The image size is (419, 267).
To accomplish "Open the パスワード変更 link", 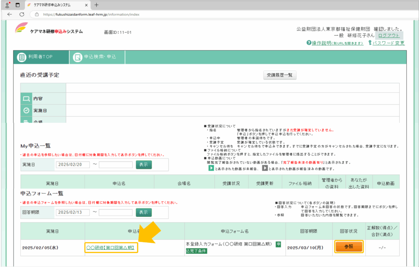I will point(388,43).
